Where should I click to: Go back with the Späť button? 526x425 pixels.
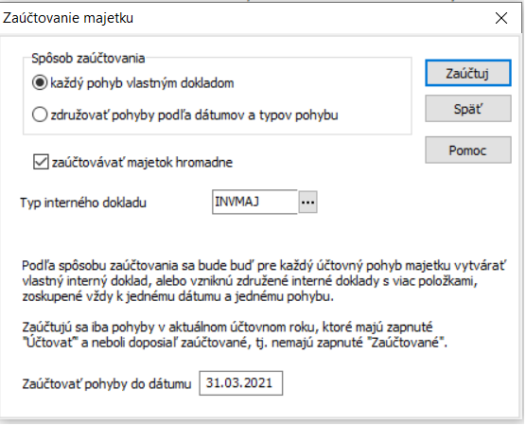click(x=468, y=109)
